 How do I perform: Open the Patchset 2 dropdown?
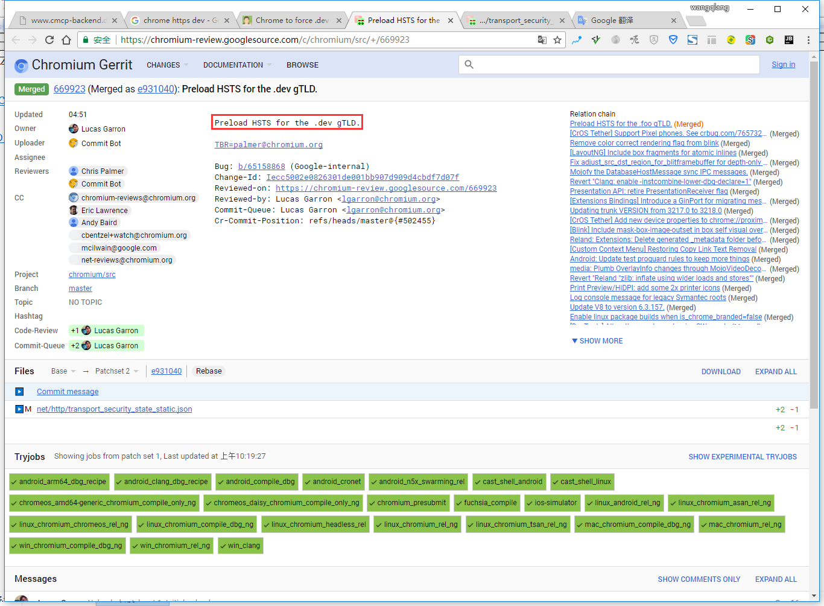[x=117, y=371]
